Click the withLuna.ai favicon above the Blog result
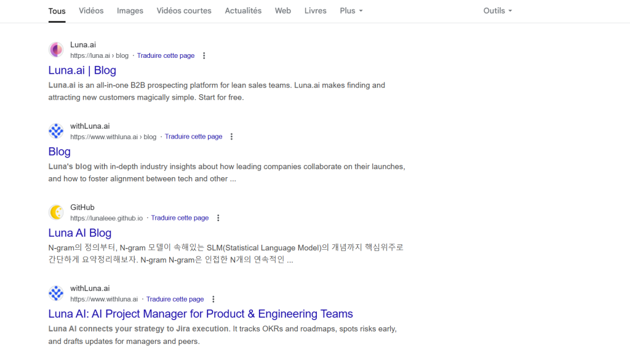The width and height of the screenshot is (630, 352). [x=56, y=131]
